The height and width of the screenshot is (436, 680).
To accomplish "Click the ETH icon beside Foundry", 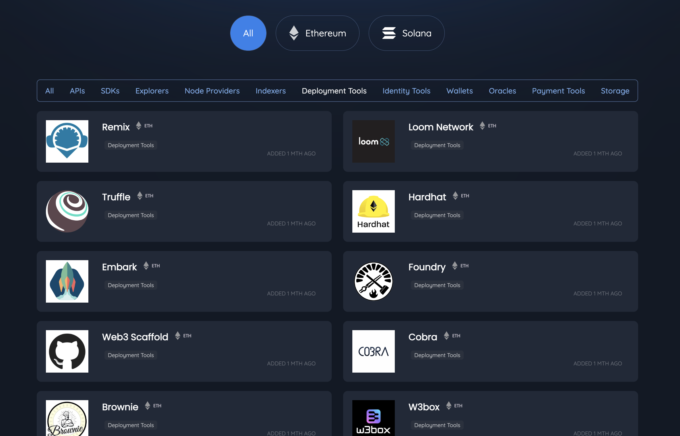I will pos(455,266).
